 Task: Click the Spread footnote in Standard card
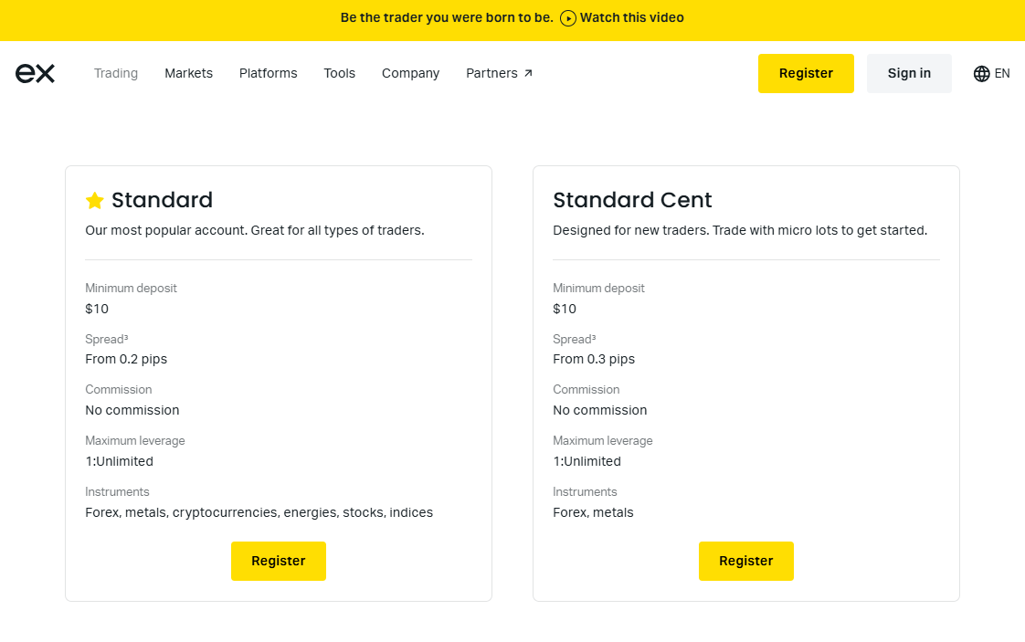tap(126, 337)
